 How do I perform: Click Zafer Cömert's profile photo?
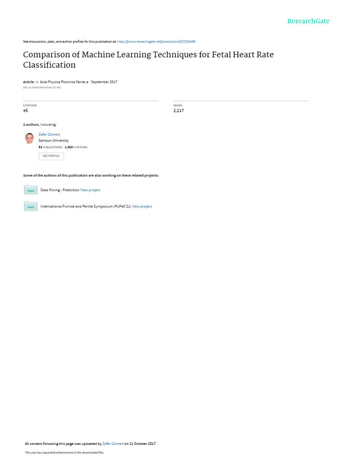pos(30,138)
